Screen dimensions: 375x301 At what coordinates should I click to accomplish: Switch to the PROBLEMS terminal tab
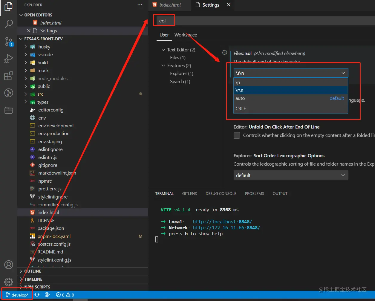tap(254, 193)
